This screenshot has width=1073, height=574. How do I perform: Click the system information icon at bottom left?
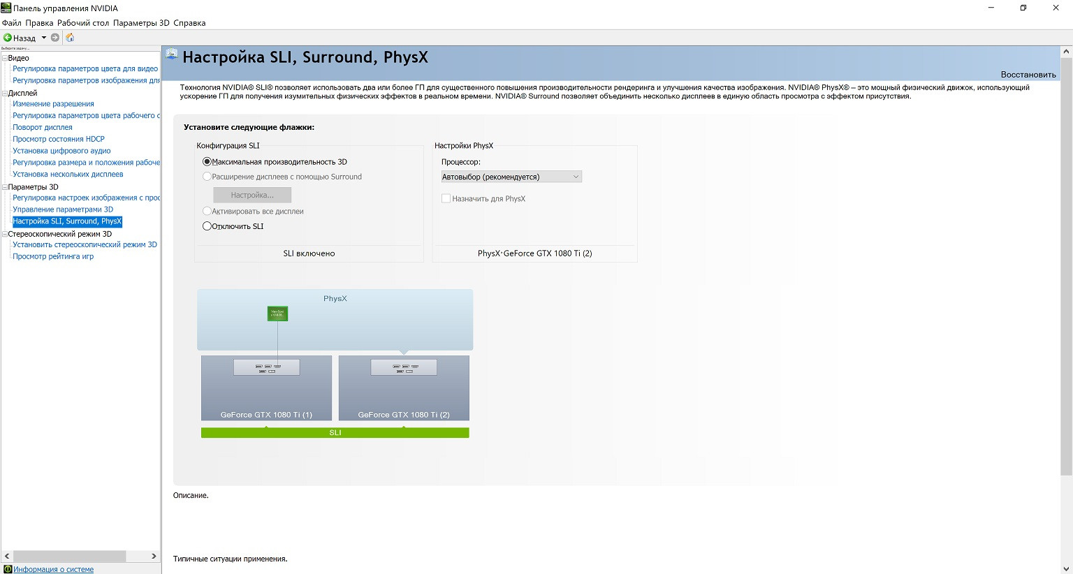point(8,569)
